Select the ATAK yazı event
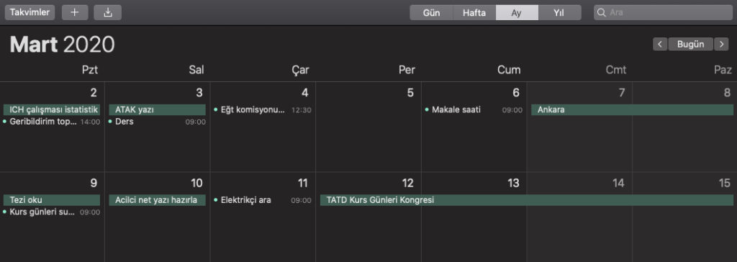The image size is (737, 262). pos(158,109)
